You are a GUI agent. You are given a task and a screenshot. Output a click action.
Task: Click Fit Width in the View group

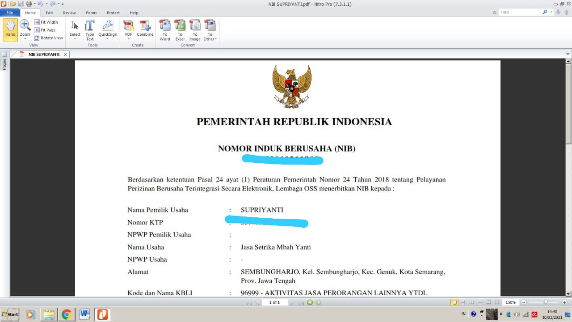[46, 22]
